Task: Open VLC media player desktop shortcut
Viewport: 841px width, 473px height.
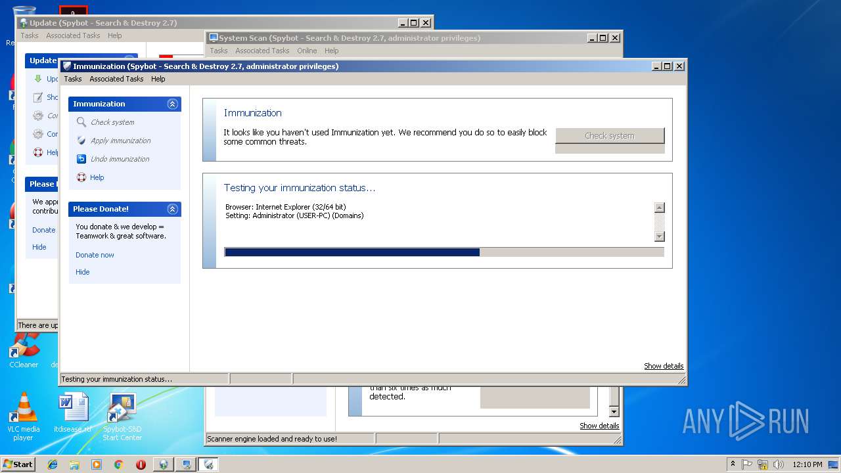Action: 24,417
